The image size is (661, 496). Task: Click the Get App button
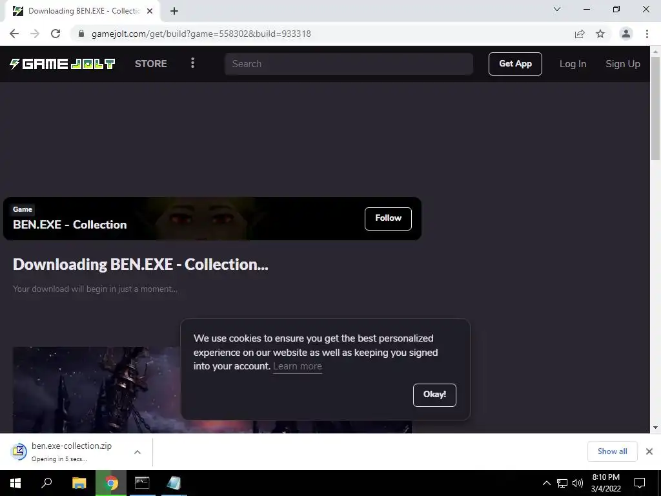(x=515, y=64)
